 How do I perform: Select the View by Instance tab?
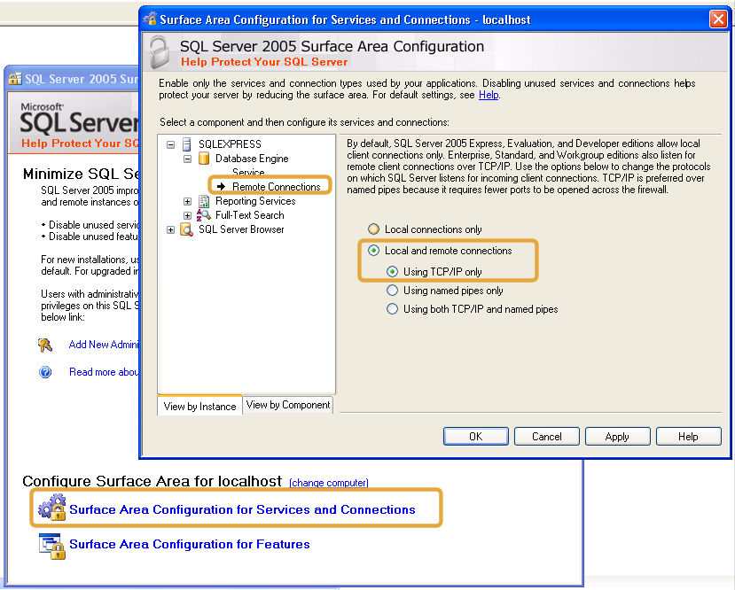[199, 405]
